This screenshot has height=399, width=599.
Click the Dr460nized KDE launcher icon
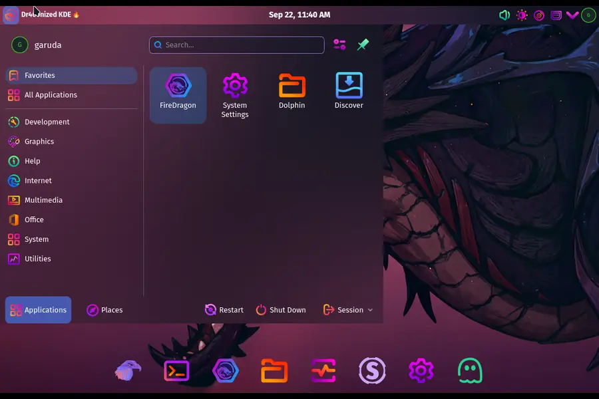click(11, 15)
